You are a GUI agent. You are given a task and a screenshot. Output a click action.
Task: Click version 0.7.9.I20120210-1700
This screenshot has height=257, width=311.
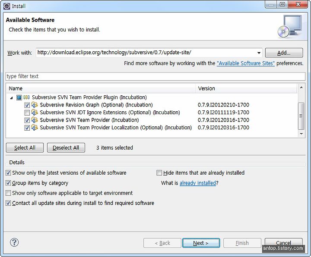tap(223, 105)
